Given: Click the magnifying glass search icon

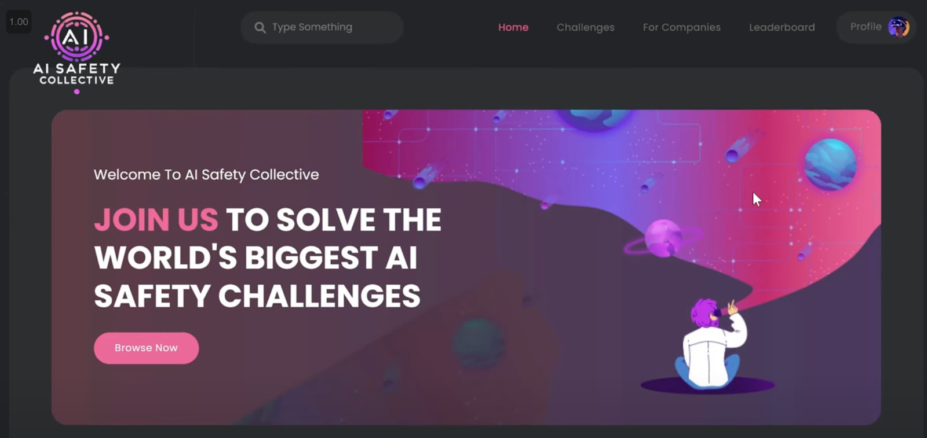Looking at the screenshot, I should (260, 27).
